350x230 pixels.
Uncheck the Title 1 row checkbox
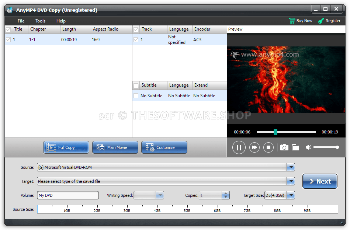pyautogui.click(x=8, y=39)
